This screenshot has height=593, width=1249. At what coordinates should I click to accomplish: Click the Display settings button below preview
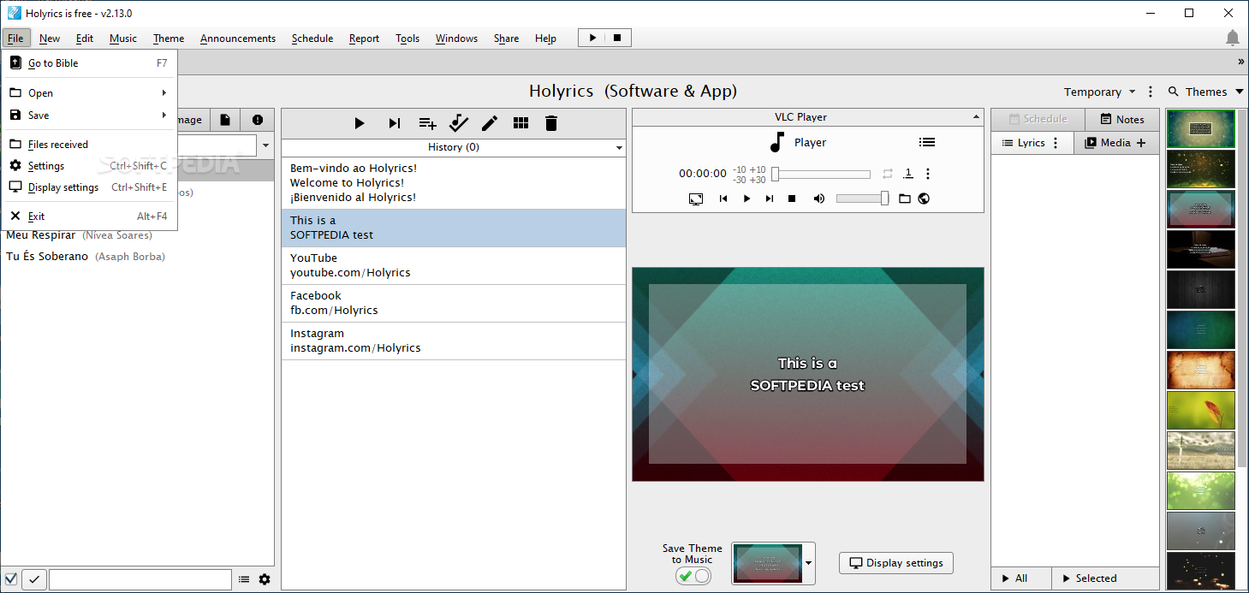[x=896, y=563]
